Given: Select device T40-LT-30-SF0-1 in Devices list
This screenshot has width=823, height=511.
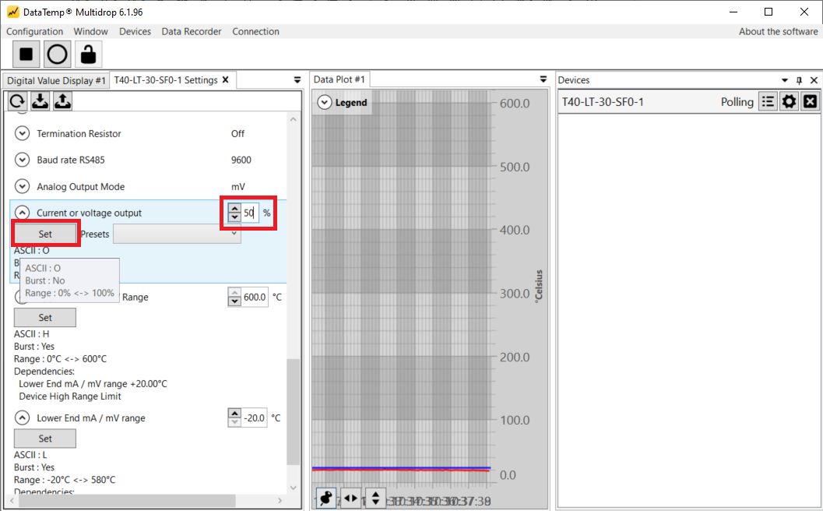Looking at the screenshot, I should (603, 102).
